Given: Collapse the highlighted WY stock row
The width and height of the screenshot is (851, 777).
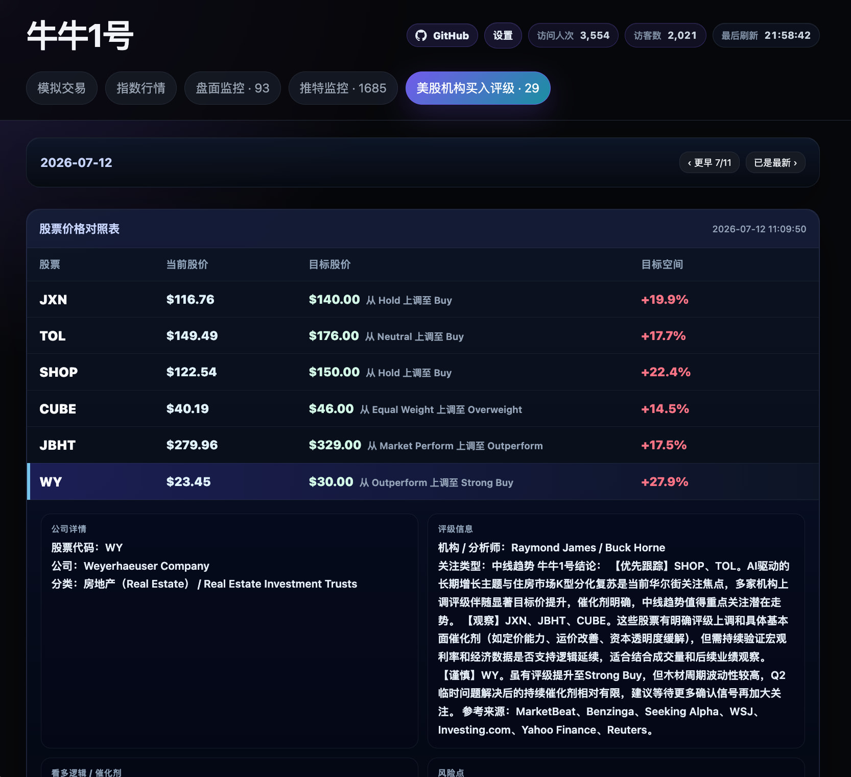Looking at the screenshot, I should pyautogui.click(x=423, y=482).
